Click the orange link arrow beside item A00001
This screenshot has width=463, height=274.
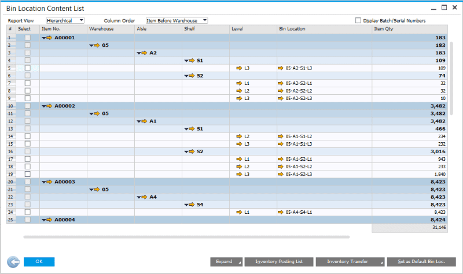click(x=49, y=38)
